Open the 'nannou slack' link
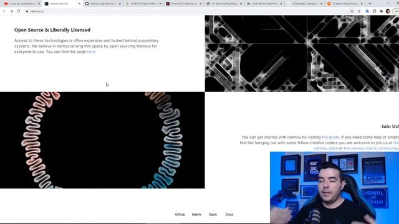399x224 pixels. [x=325, y=148]
